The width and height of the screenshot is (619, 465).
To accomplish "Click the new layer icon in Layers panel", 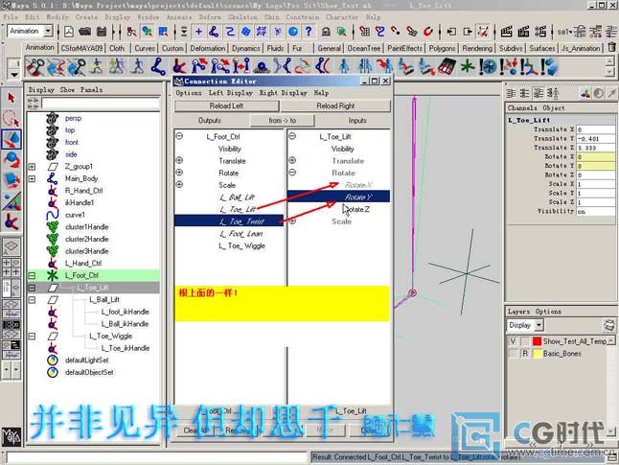I will pyautogui.click(x=609, y=325).
